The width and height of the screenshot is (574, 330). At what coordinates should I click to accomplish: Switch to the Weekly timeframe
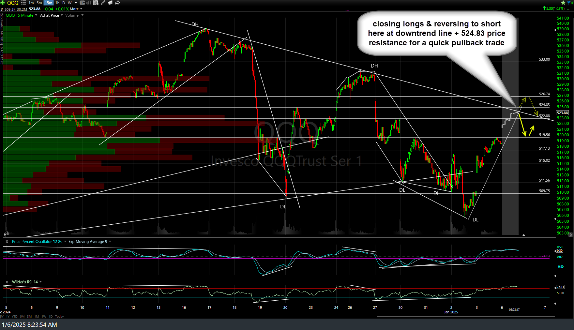(x=69, y=3)
